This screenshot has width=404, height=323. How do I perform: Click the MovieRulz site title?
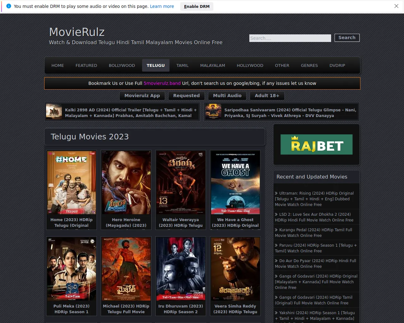77,32
